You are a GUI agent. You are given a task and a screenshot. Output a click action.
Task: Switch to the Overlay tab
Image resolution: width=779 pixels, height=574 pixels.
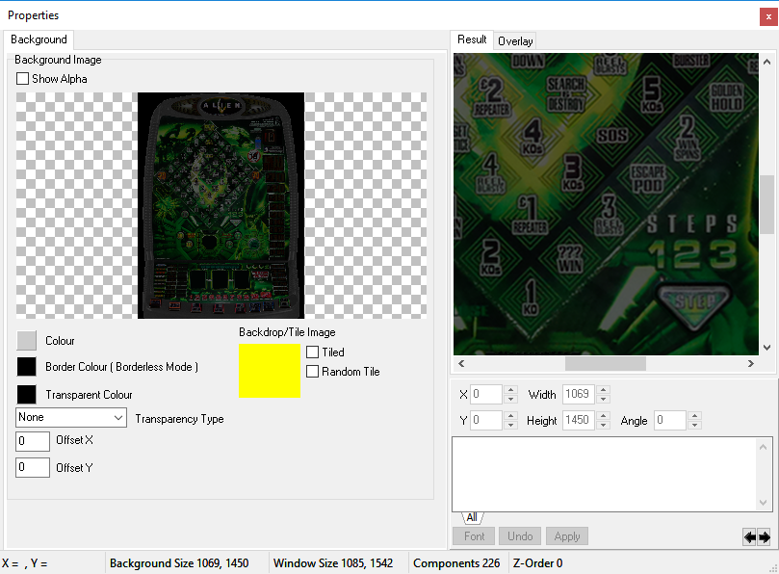[515, 41]
